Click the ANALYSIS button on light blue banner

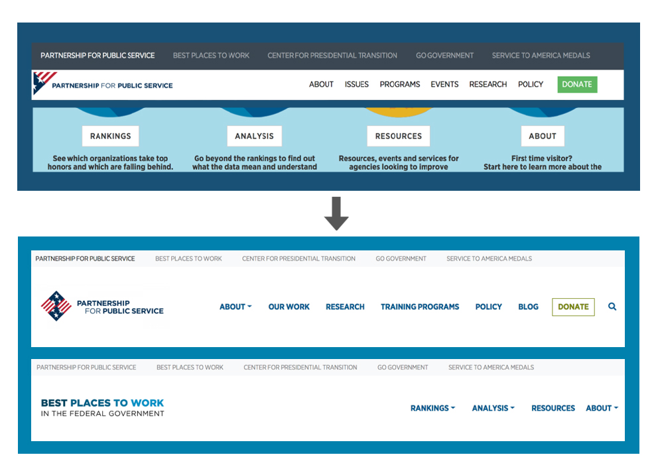[x=254, y=136]
